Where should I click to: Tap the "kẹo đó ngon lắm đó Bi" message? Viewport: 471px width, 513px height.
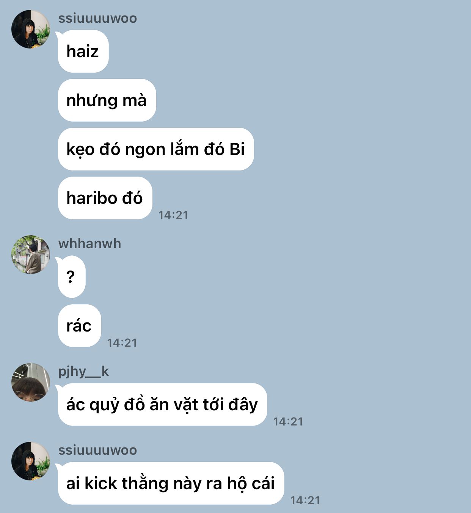(155, 149)
